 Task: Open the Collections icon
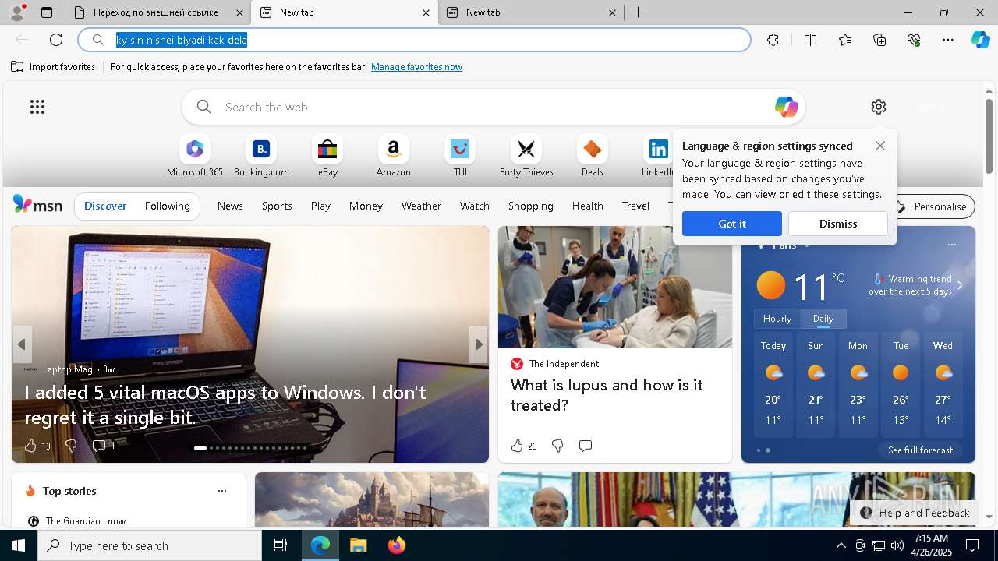coord(879,40)
